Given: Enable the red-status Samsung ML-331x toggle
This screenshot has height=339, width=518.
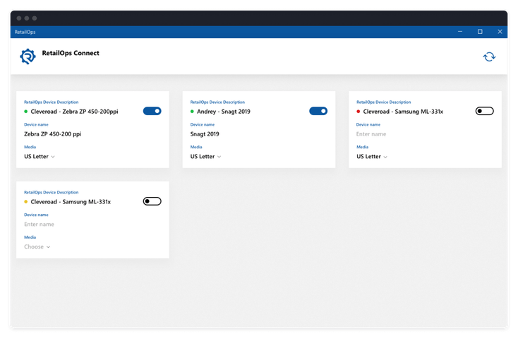Looking at the screenshot, I should [x=484, y=111].
